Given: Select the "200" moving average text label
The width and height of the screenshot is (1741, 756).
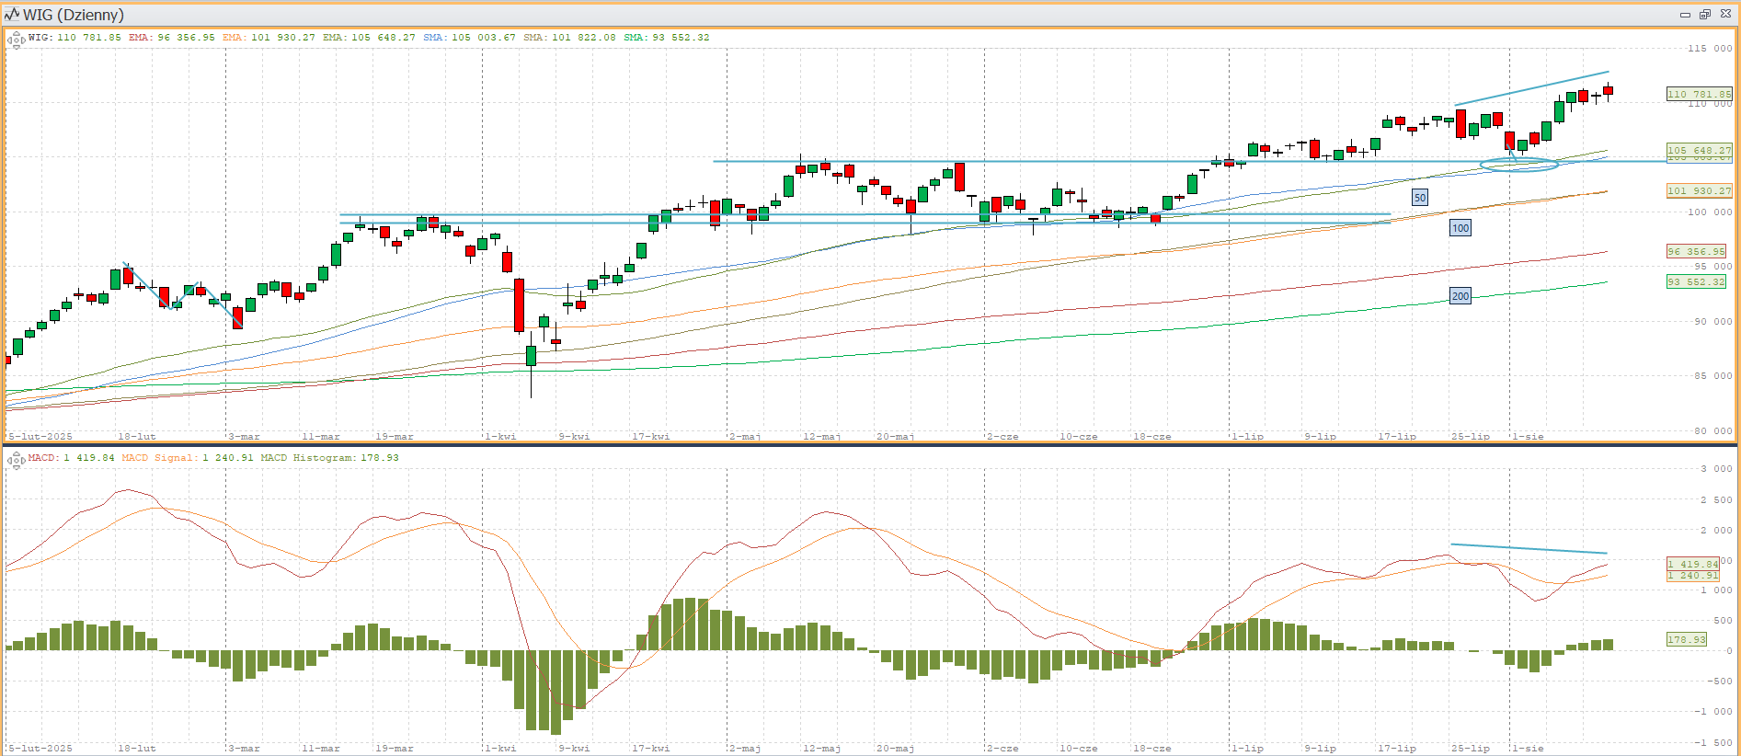Looking at the screenshot, I should (x=1460, y=296).
